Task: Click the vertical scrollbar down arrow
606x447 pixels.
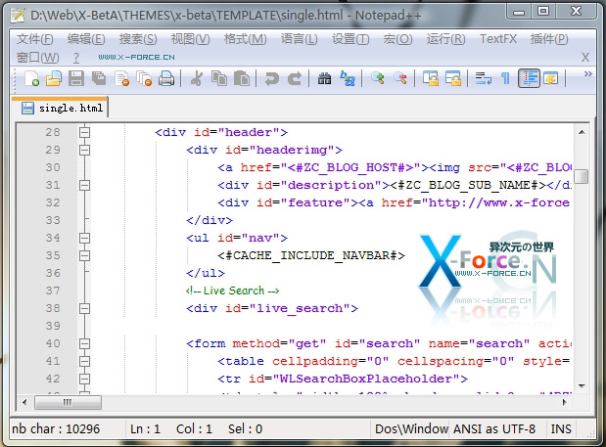Action: 582,385
